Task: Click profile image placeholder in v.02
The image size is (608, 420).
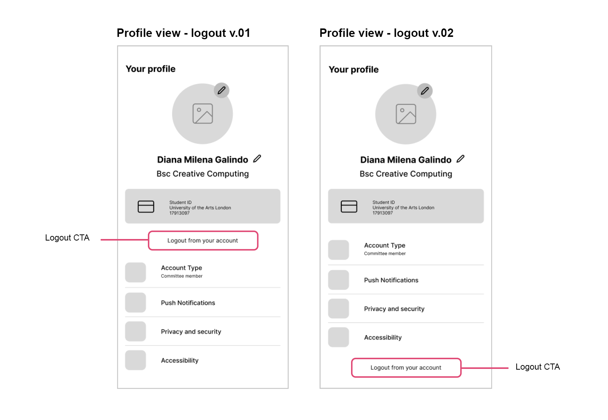Action: tap(406, 114)
